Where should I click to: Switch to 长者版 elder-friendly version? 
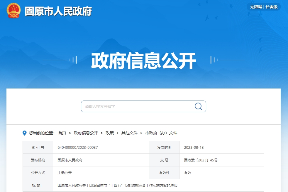(x=272, y=7)
